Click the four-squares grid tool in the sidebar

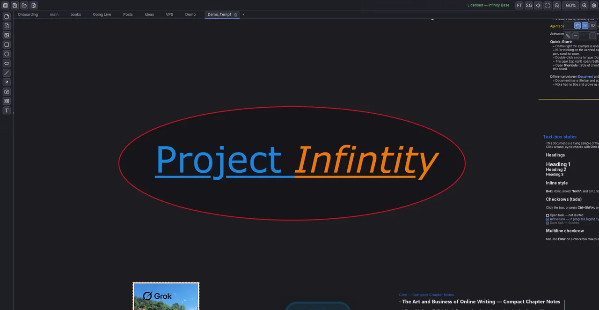[x=7, y=101]
